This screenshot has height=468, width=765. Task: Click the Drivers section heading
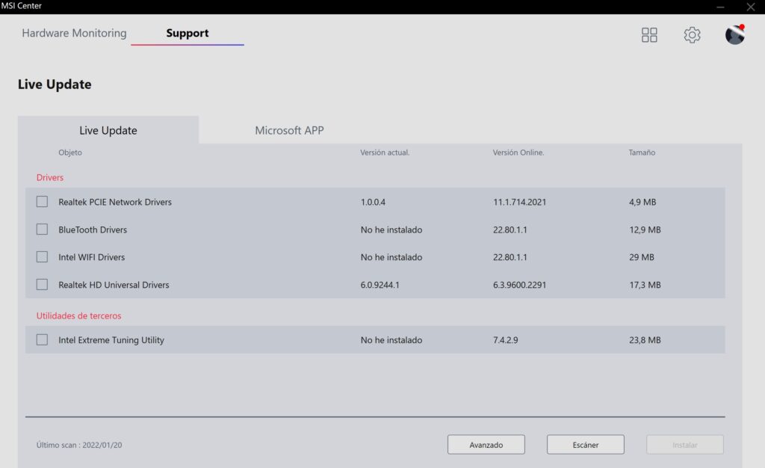(x=50, y=177)
